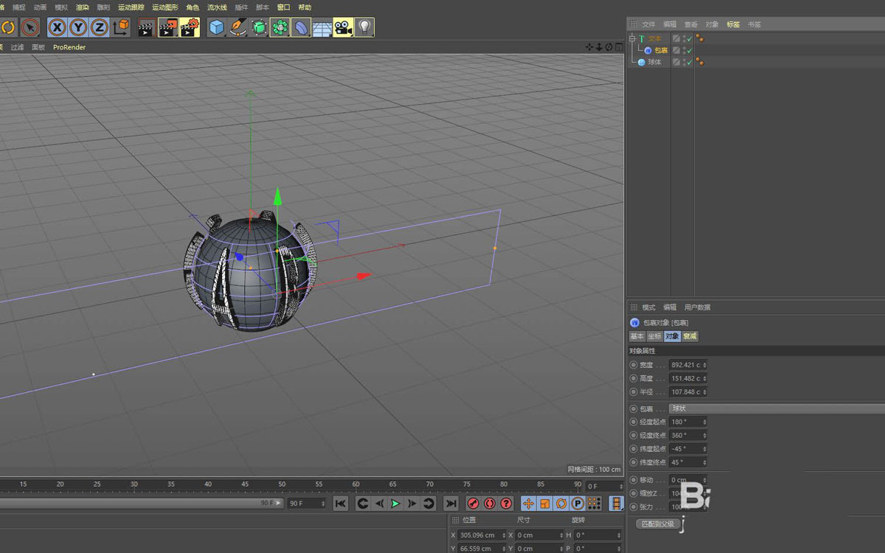Toggle autokeying red button

tap(490, 504)
